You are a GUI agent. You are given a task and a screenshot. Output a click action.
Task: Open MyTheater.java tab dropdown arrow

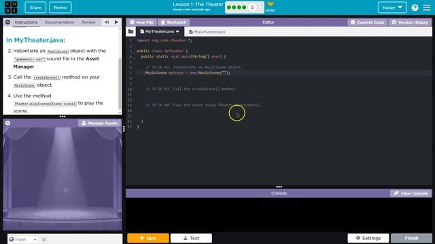click(177, 32)
